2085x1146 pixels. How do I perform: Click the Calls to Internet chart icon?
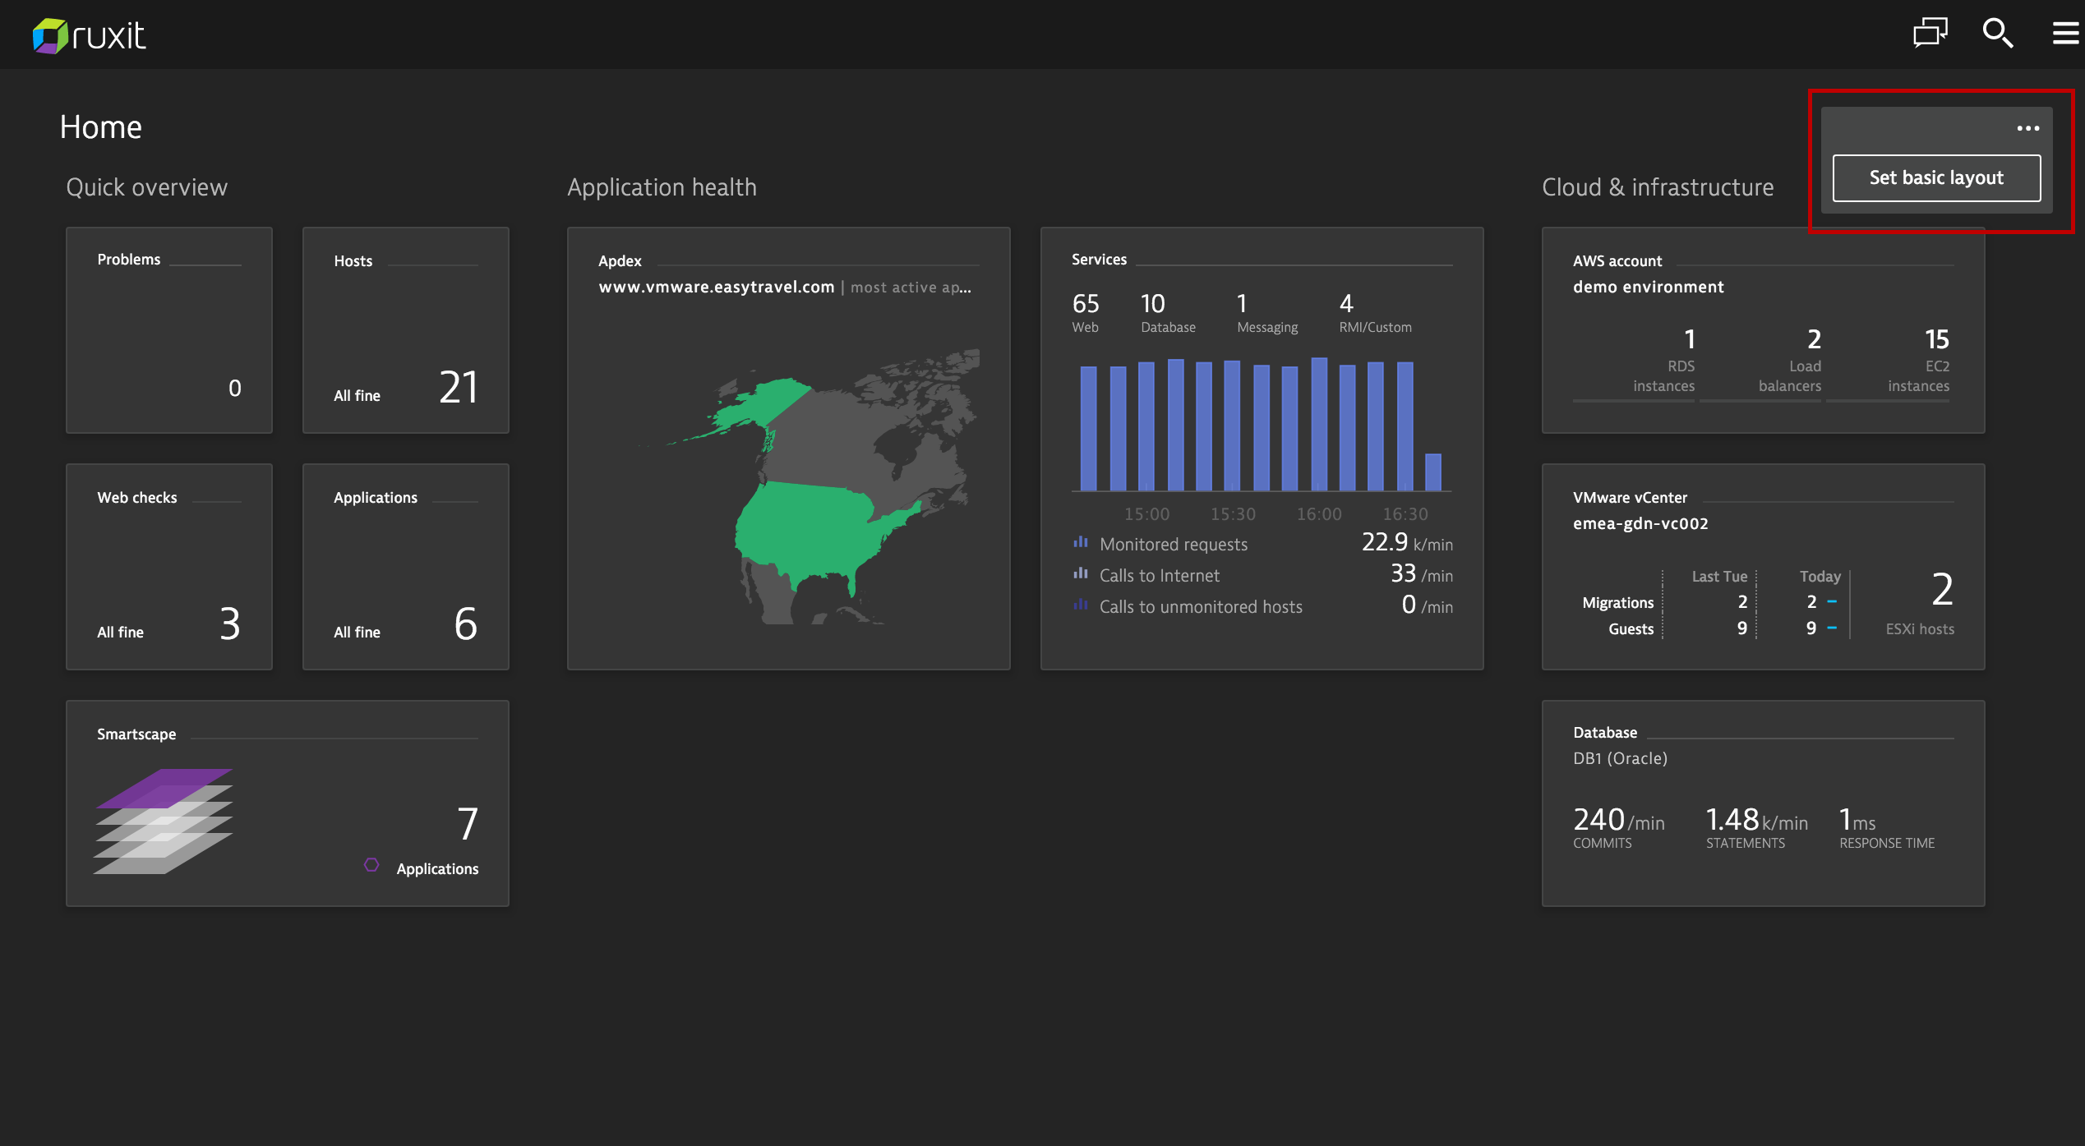1081,573
